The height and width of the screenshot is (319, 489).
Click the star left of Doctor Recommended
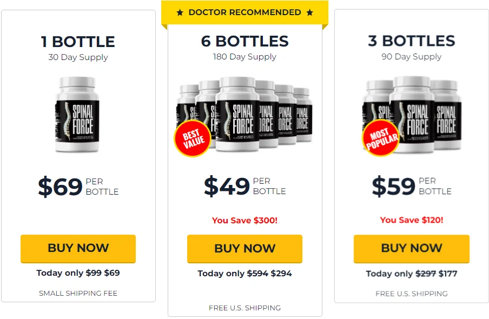click(180, 12)
